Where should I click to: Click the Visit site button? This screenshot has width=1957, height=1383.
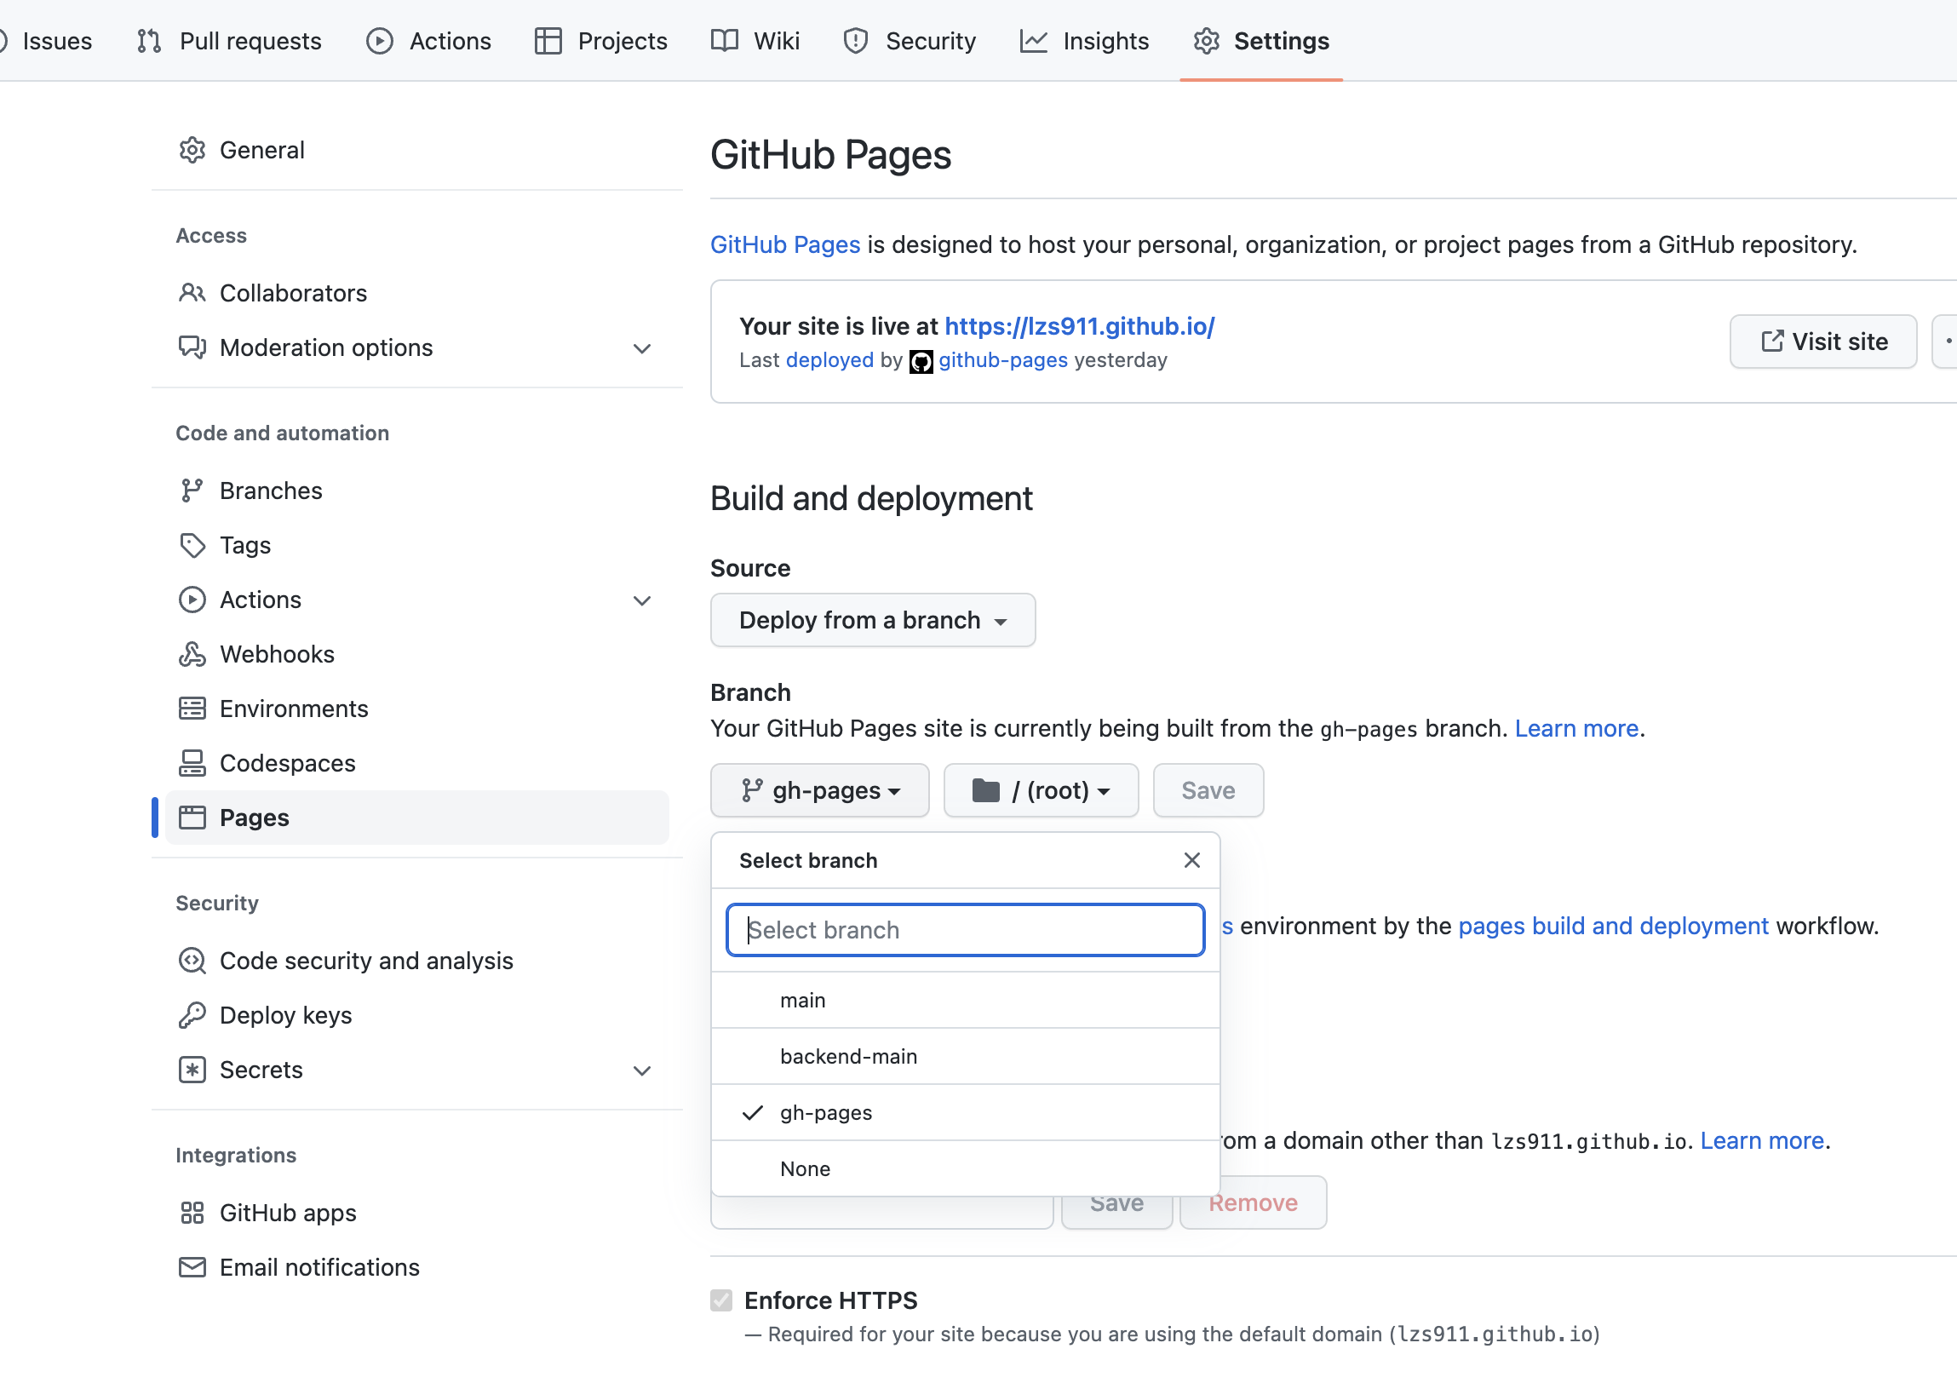tap(1823, 341)
